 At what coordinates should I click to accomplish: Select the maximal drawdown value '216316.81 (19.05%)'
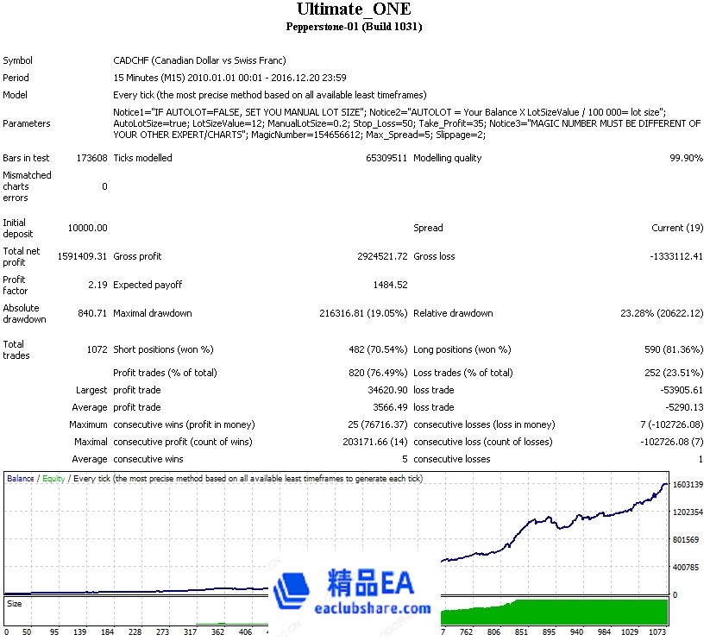point(363,314)
